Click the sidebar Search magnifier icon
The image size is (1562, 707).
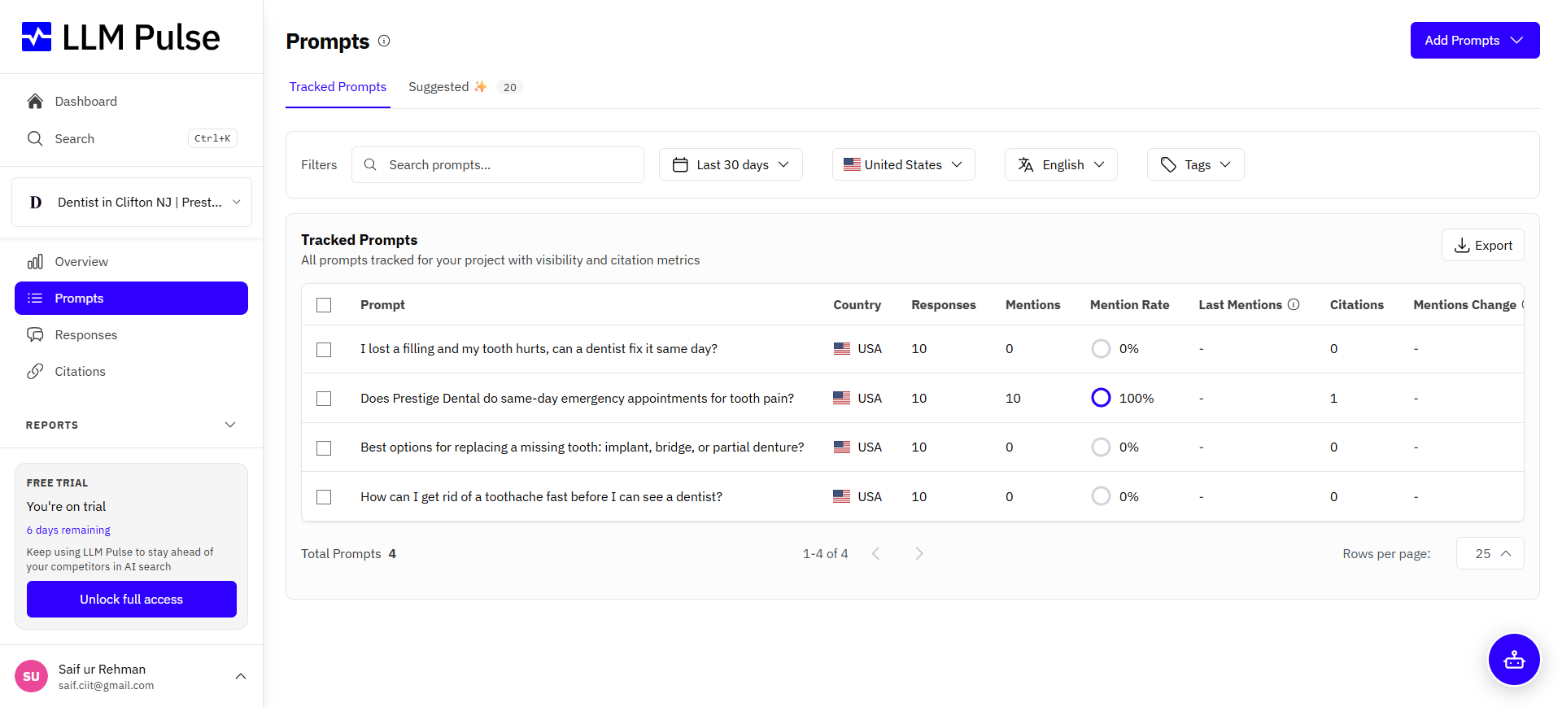35,138
